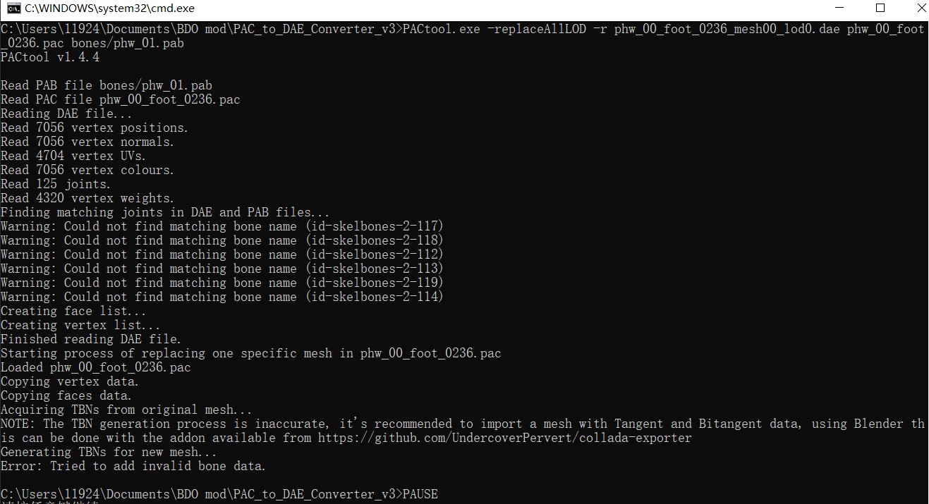Minimize the cmd.exe window
The image size is (929, 504).
pyautogui.click(x=839, y=8)
